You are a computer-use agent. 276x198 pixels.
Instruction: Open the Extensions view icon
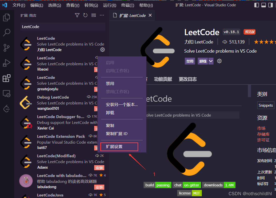(7, 78)
